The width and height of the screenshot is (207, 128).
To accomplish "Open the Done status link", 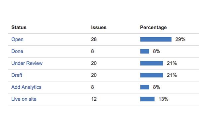I will click(x=17, y=51).
